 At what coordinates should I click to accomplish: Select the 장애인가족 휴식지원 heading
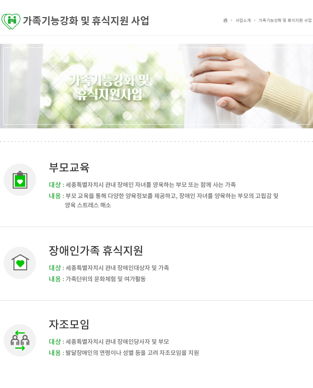(96, 250)
